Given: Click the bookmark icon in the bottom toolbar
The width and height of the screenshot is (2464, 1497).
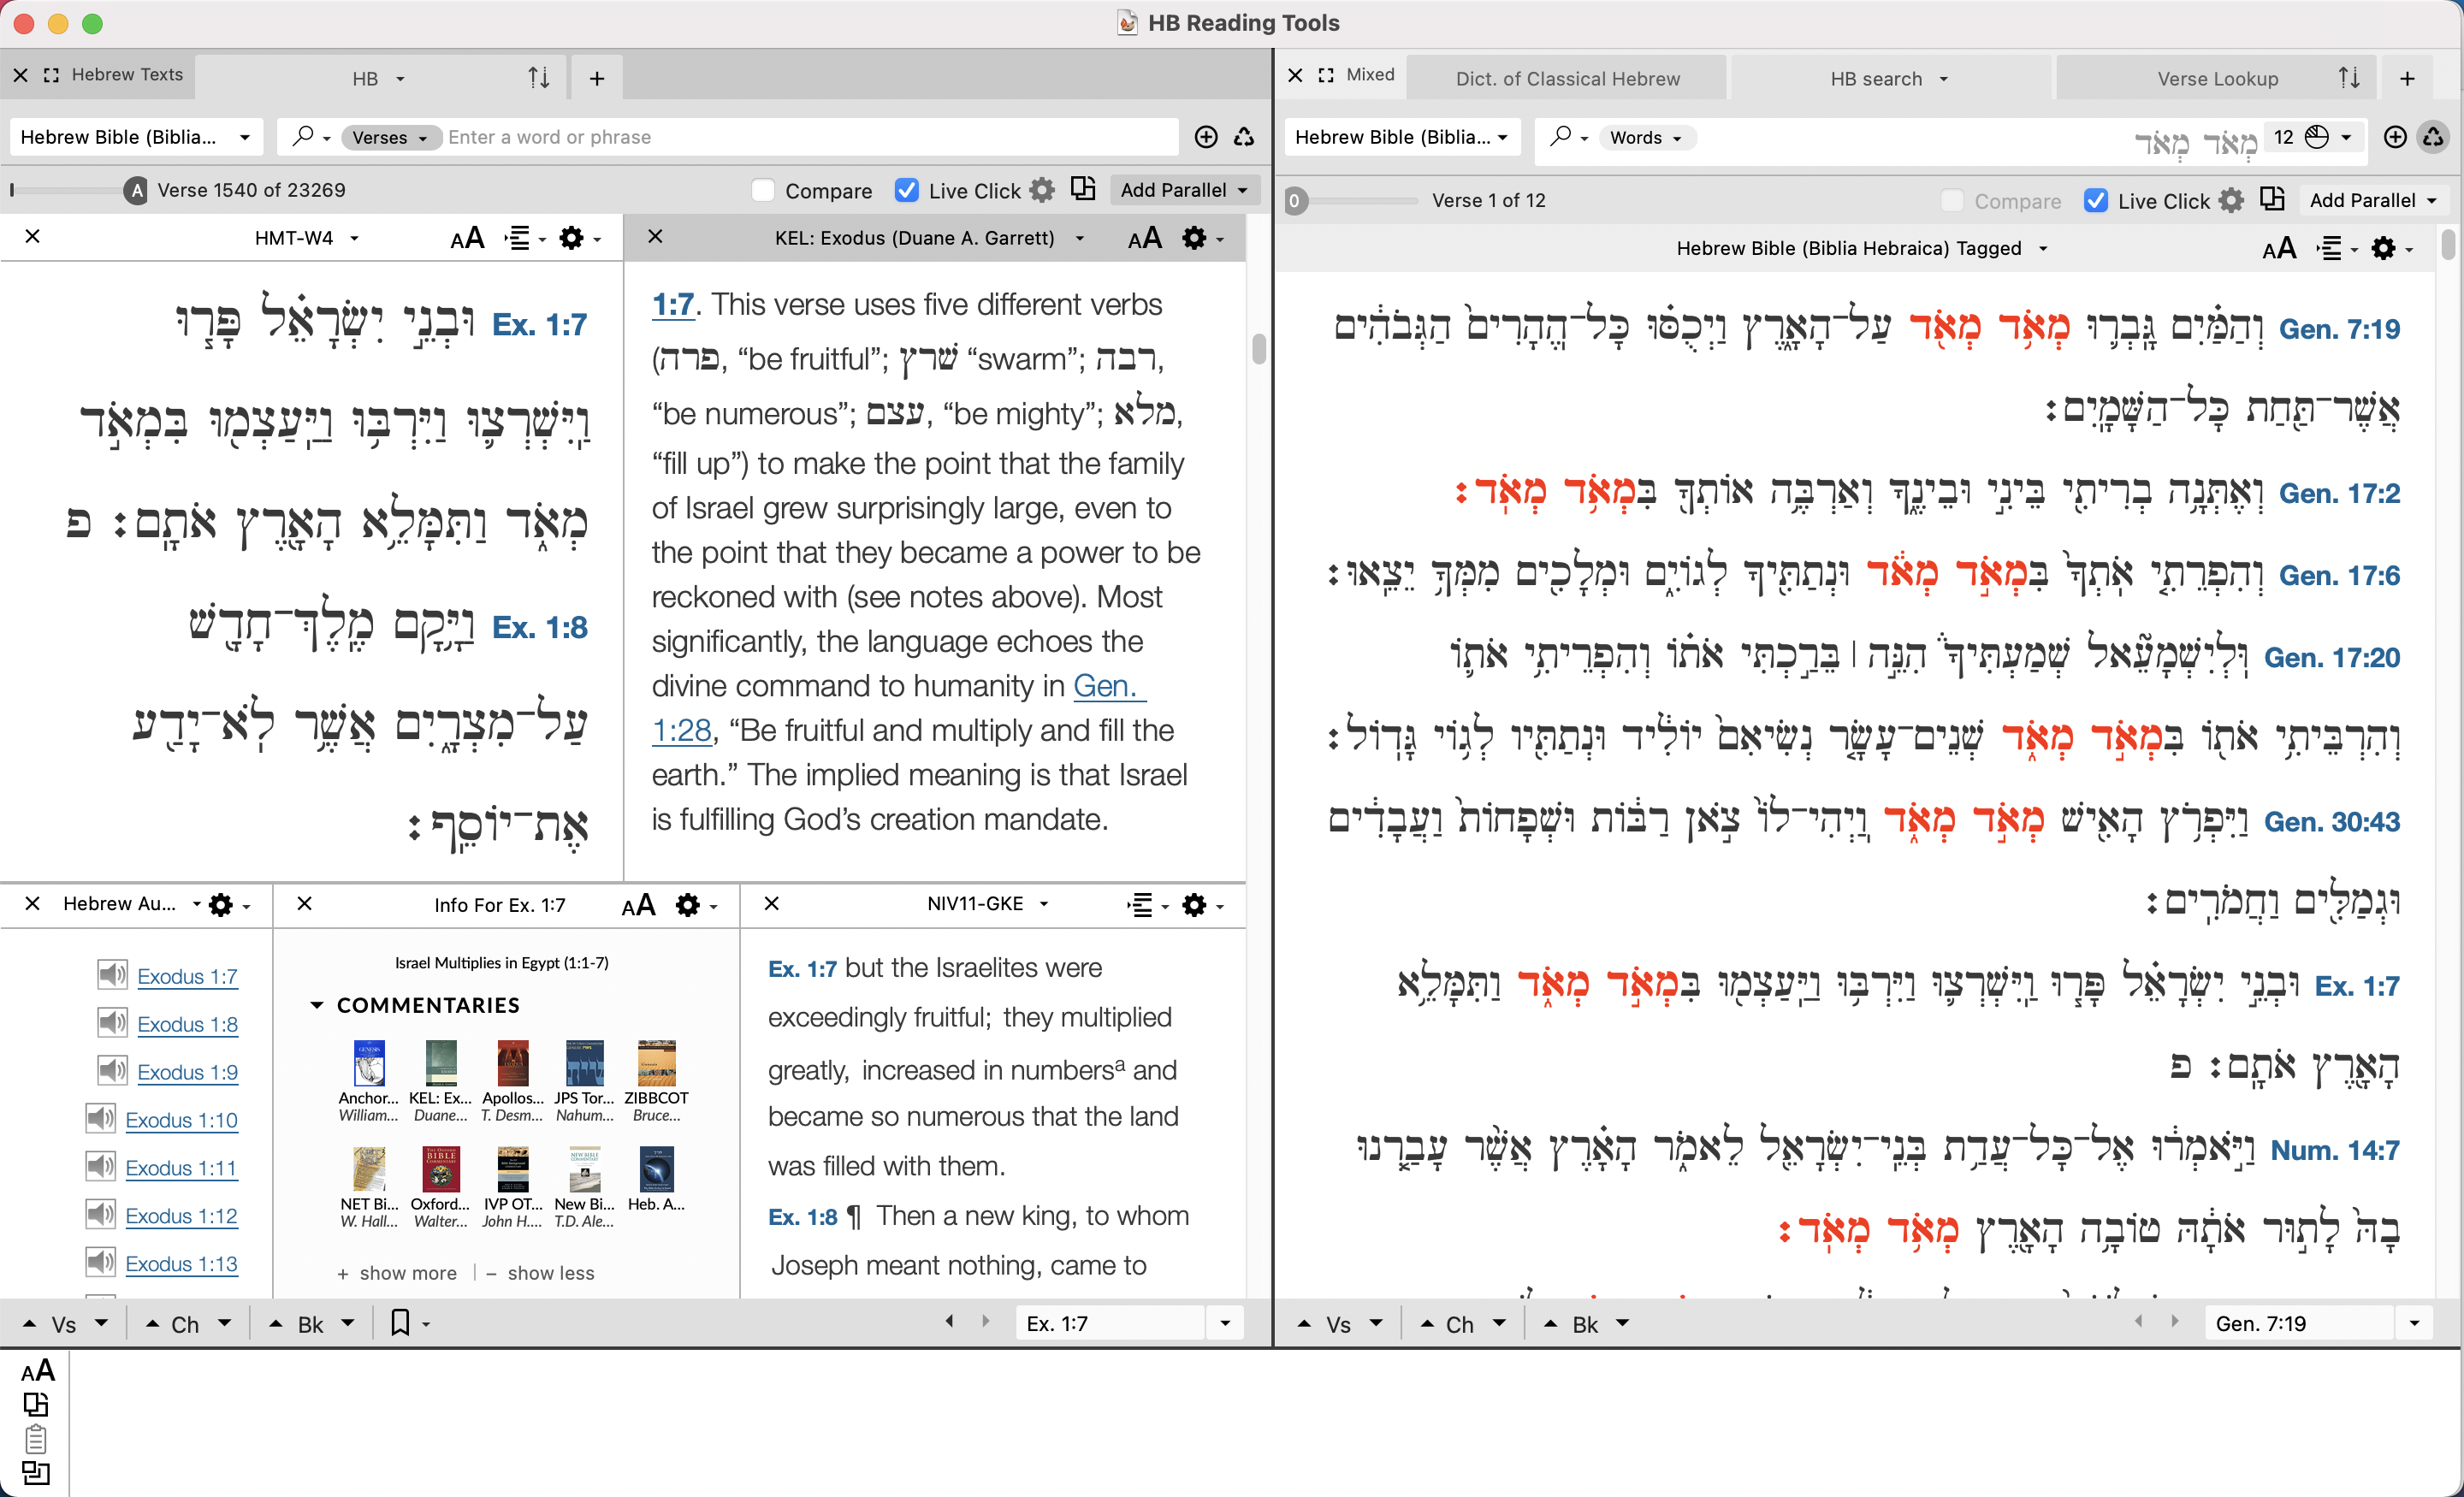Looking at the screenshot, I should (x=400, y=1323).
